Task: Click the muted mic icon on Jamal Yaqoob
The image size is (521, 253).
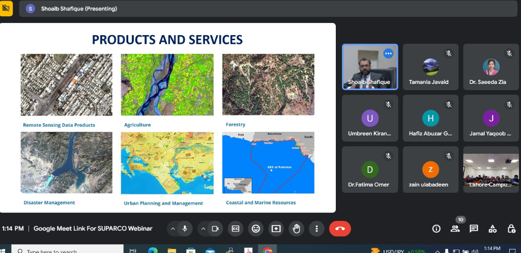Action: point(509,105)
